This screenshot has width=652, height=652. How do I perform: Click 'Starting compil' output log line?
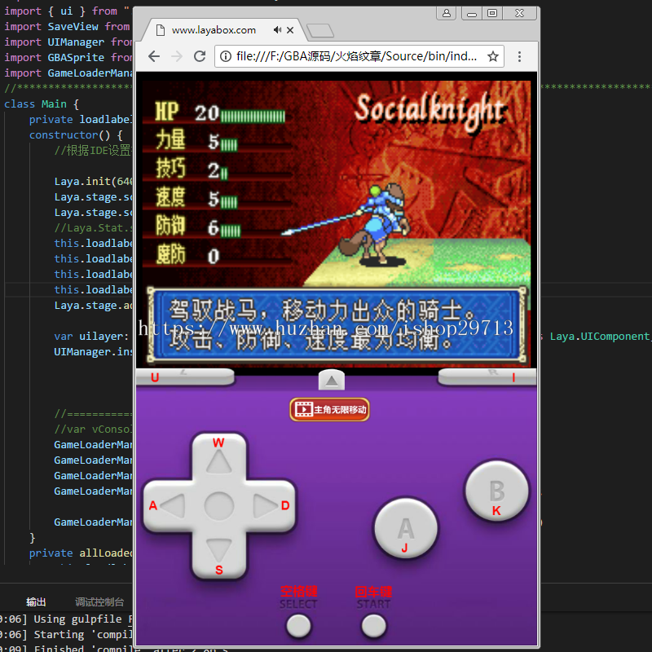pyautogui.click(x=66, y=635)
